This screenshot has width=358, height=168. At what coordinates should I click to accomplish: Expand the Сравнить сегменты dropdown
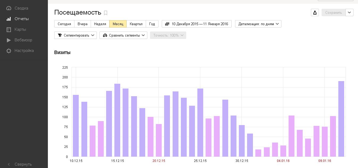[x=123, y=35]
